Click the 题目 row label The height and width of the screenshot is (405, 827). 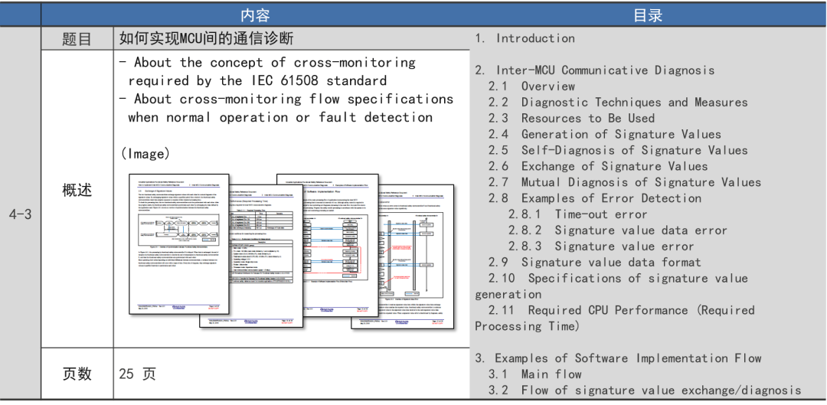point(77,39)
